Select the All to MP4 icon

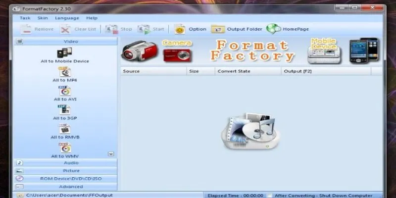(x=65, y=72)
